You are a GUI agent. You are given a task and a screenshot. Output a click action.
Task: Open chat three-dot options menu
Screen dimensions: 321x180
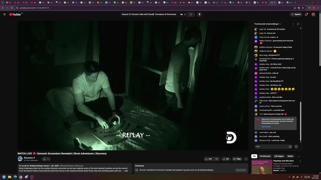tap(293, 24)
